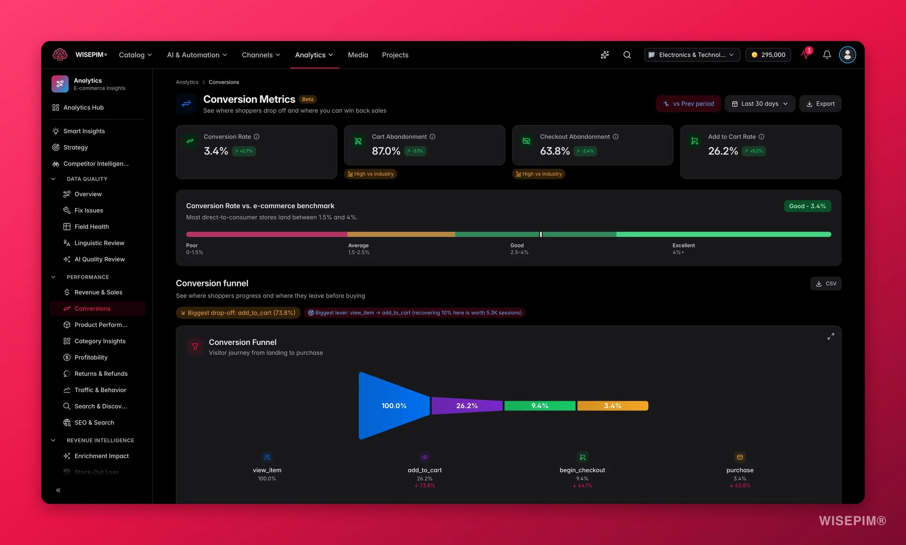Click the Cart Abandonment info icon

pyautogui.click(x=433, y=137)
